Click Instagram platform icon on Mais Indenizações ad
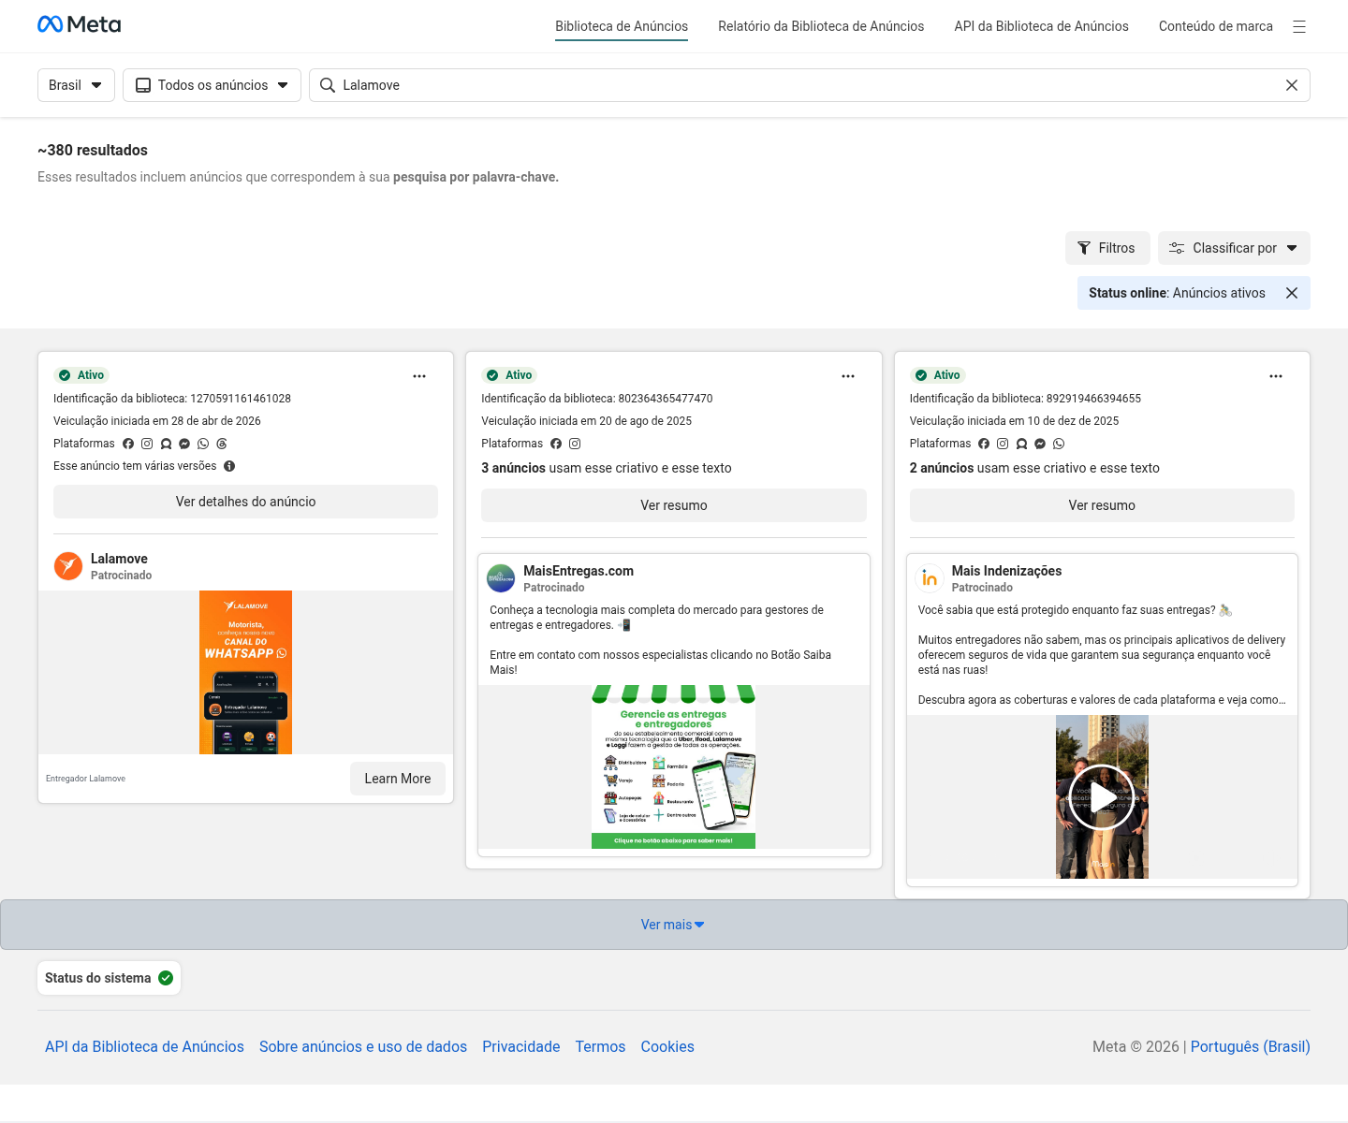 1003,444
